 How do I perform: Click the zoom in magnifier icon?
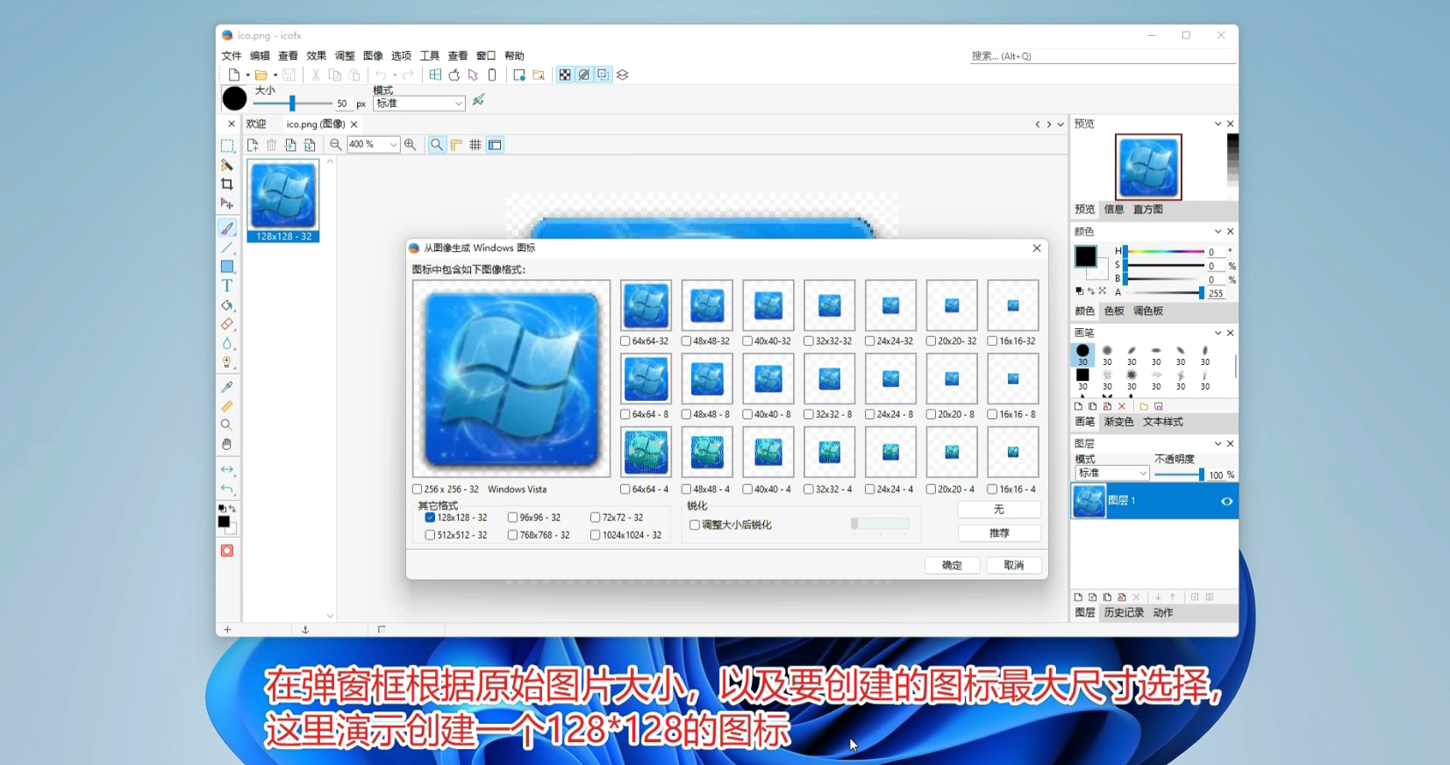[x=410, y=145]
